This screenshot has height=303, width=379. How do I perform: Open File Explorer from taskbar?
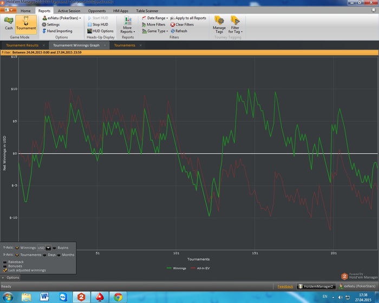26,297
